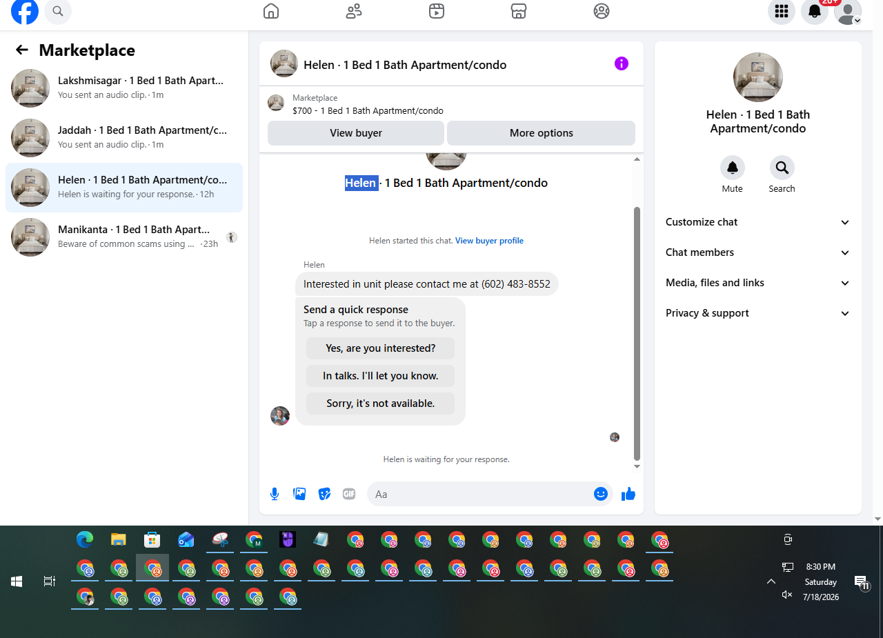The width and height of the screenshot is (883, 638).
Task: Open the Manikanta conversation
Action: [124, 237]
